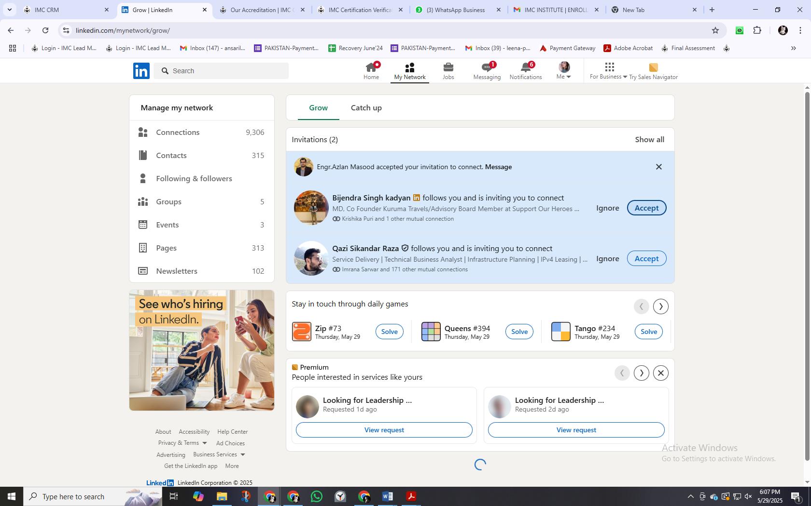This screenshot has height=506, width=811.
Task: Expand Privacy & Terms footer menu
Action: [182, 443]
